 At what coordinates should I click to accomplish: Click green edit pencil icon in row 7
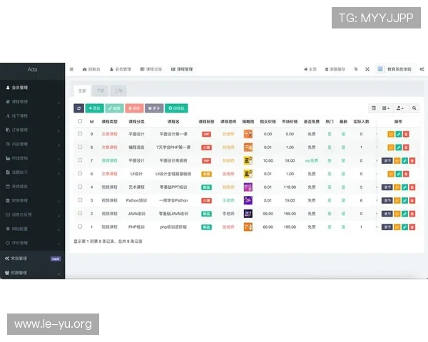coord(404,160)
